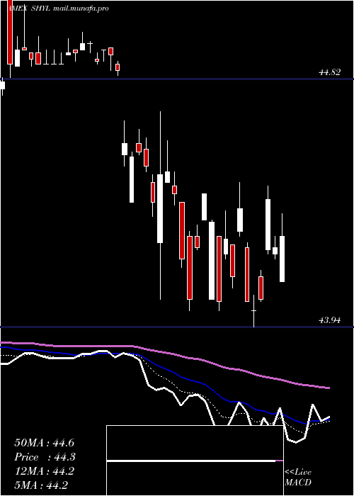Click the 43.94 price level label
Viewport: 354px width, 496px height.
click(330, 320)
